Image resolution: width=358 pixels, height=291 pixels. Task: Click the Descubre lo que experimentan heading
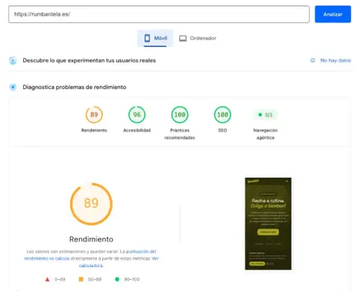(89, 60)
